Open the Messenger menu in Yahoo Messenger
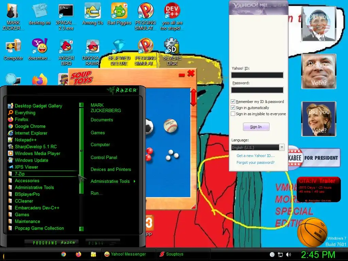 pos(241,11)
